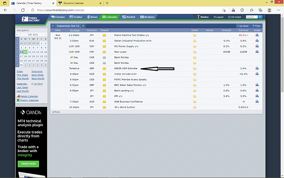Open the Tomorrow link
The image size is (284, 178).
37,71
